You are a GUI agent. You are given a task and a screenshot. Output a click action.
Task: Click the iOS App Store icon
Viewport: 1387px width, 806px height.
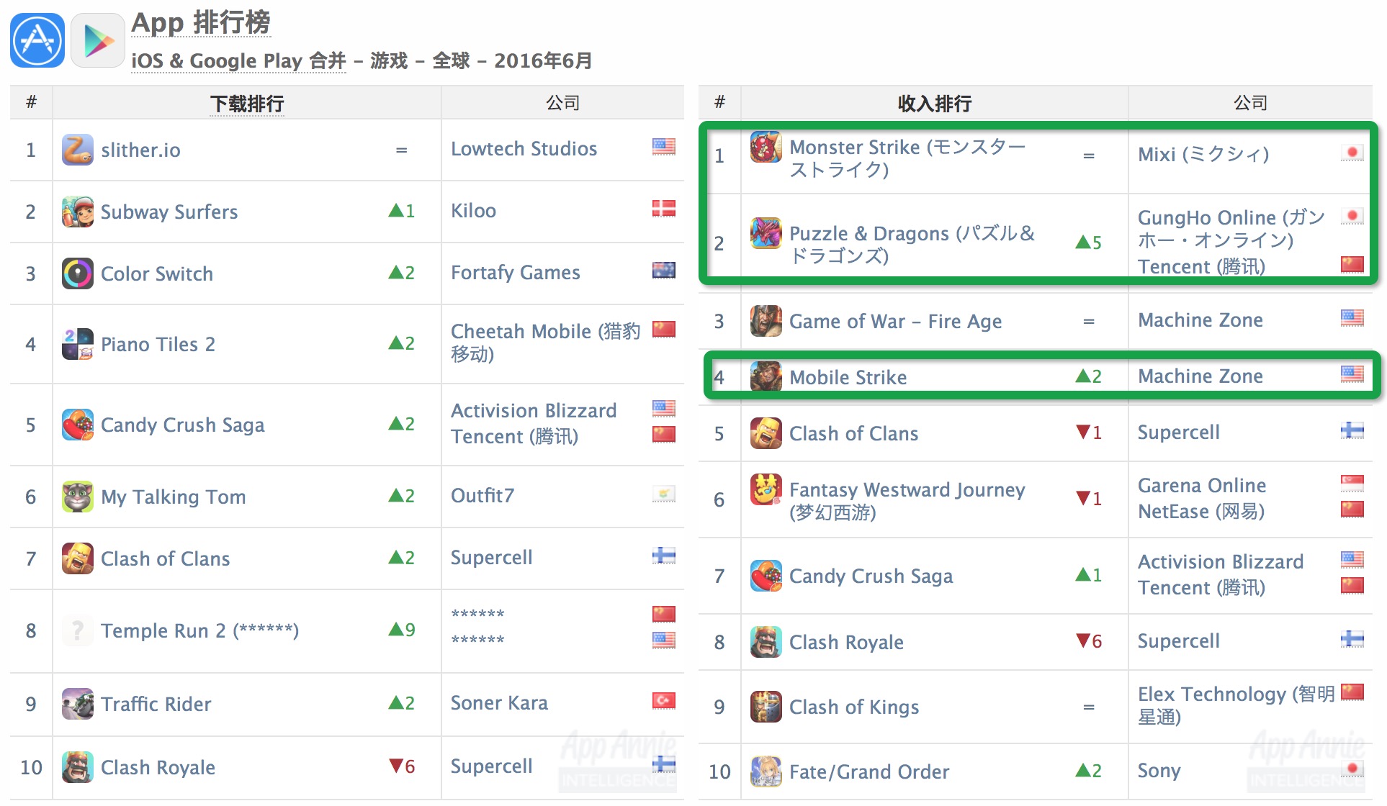[x=37, y=40]
